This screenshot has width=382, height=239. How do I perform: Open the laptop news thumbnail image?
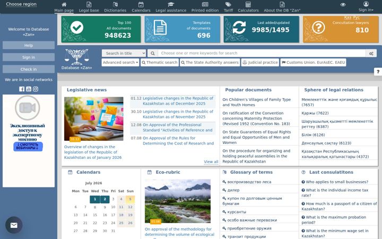[94, 119]
